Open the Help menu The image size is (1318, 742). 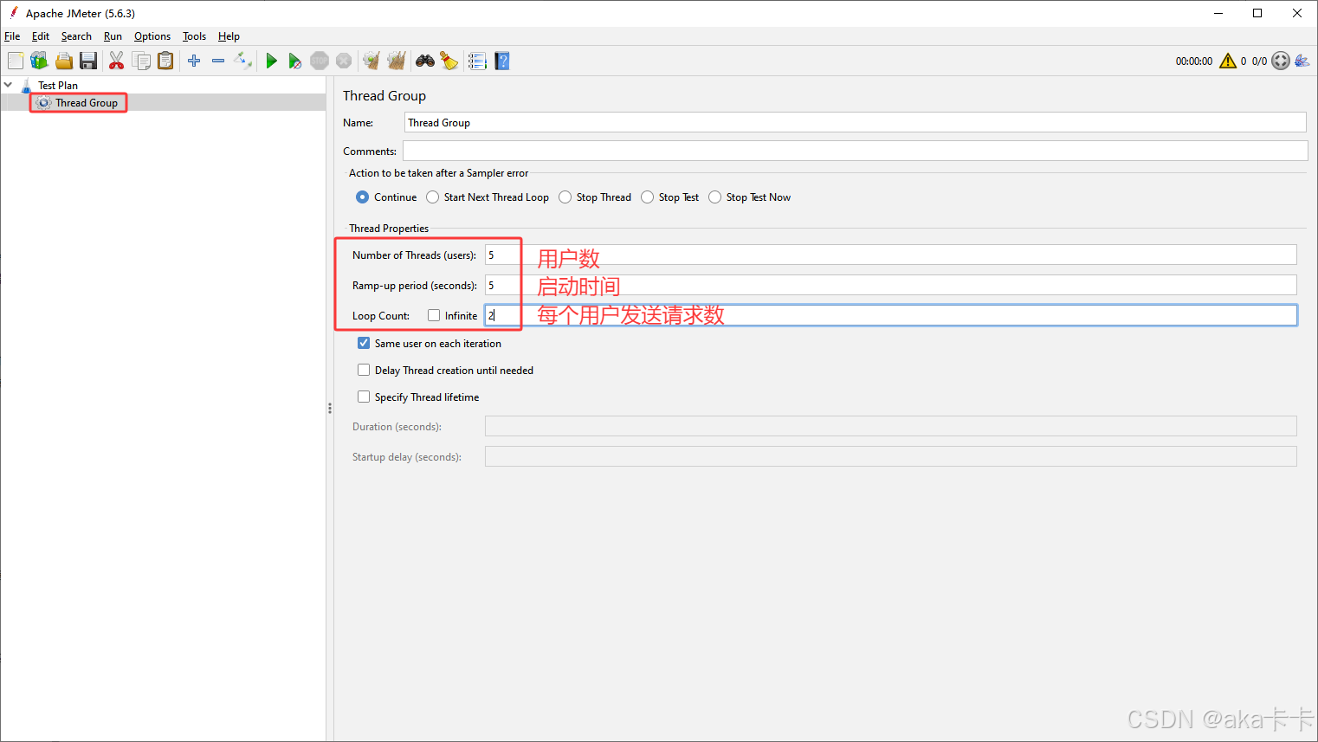click(x=229, y=36)
